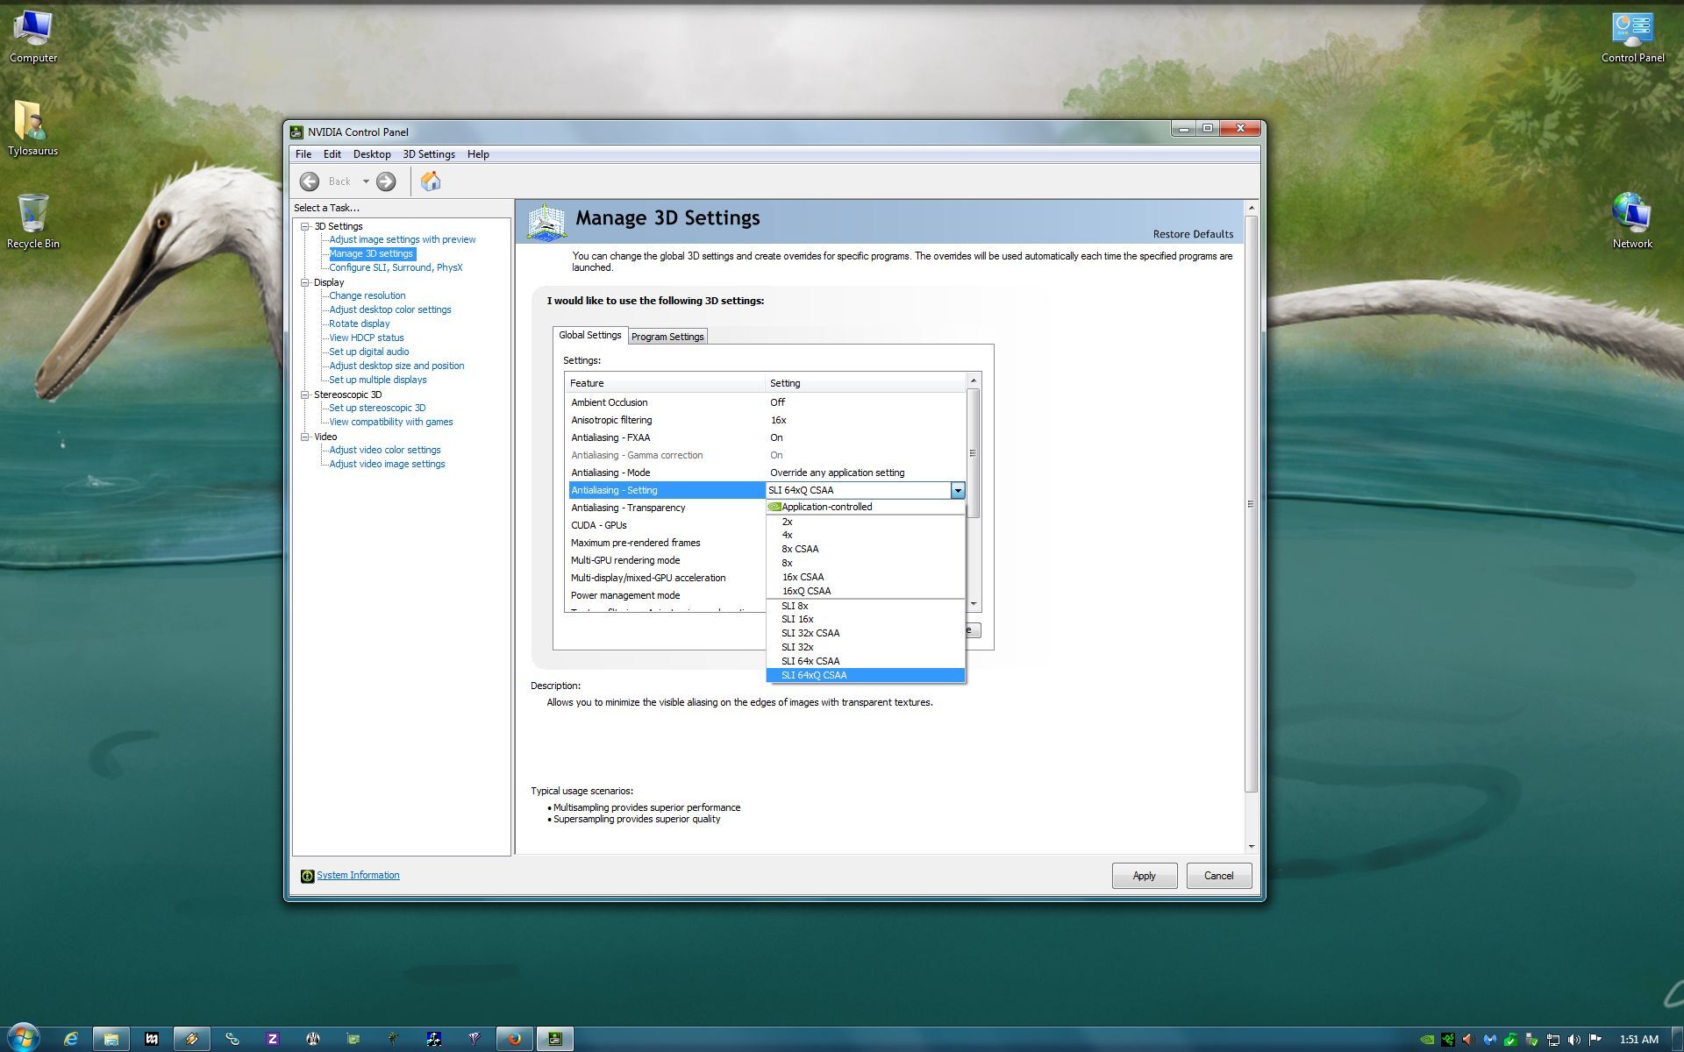Open the network connection tray icon
The width and height of the screenshot is (1684, 1052).
1553,1040
